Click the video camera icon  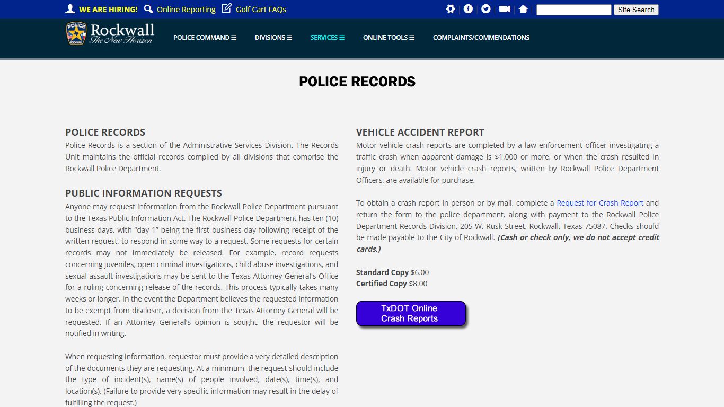505,9
